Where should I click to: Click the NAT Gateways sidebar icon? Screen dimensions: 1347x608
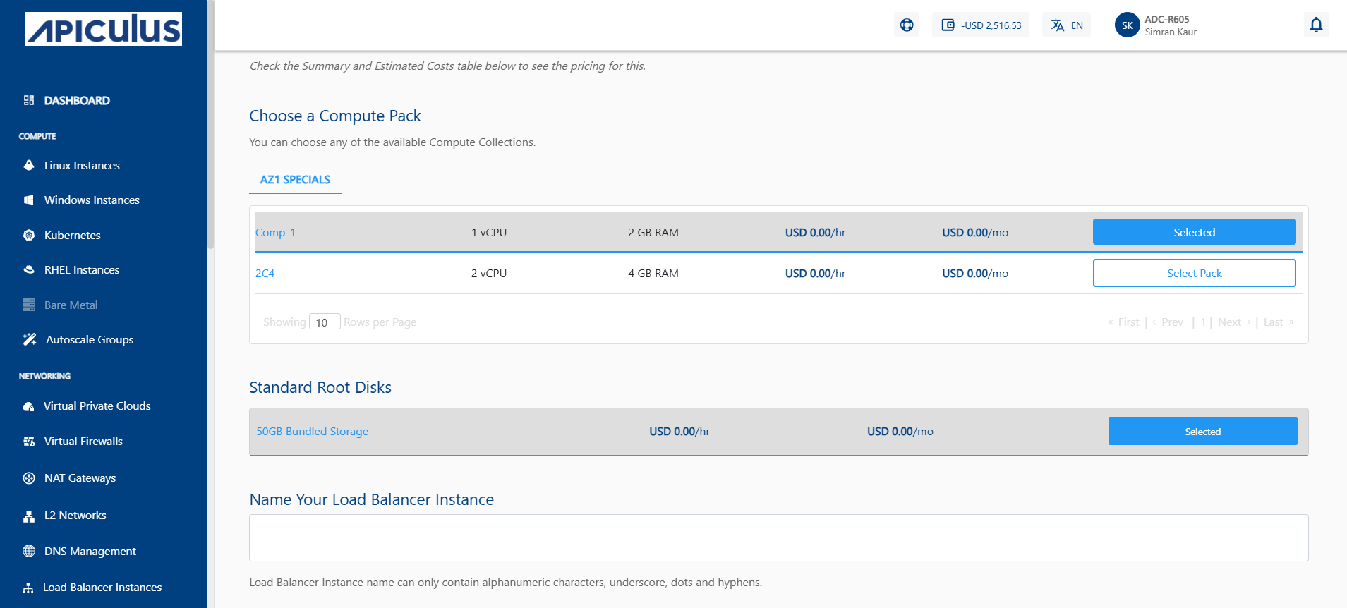[29, 478]
